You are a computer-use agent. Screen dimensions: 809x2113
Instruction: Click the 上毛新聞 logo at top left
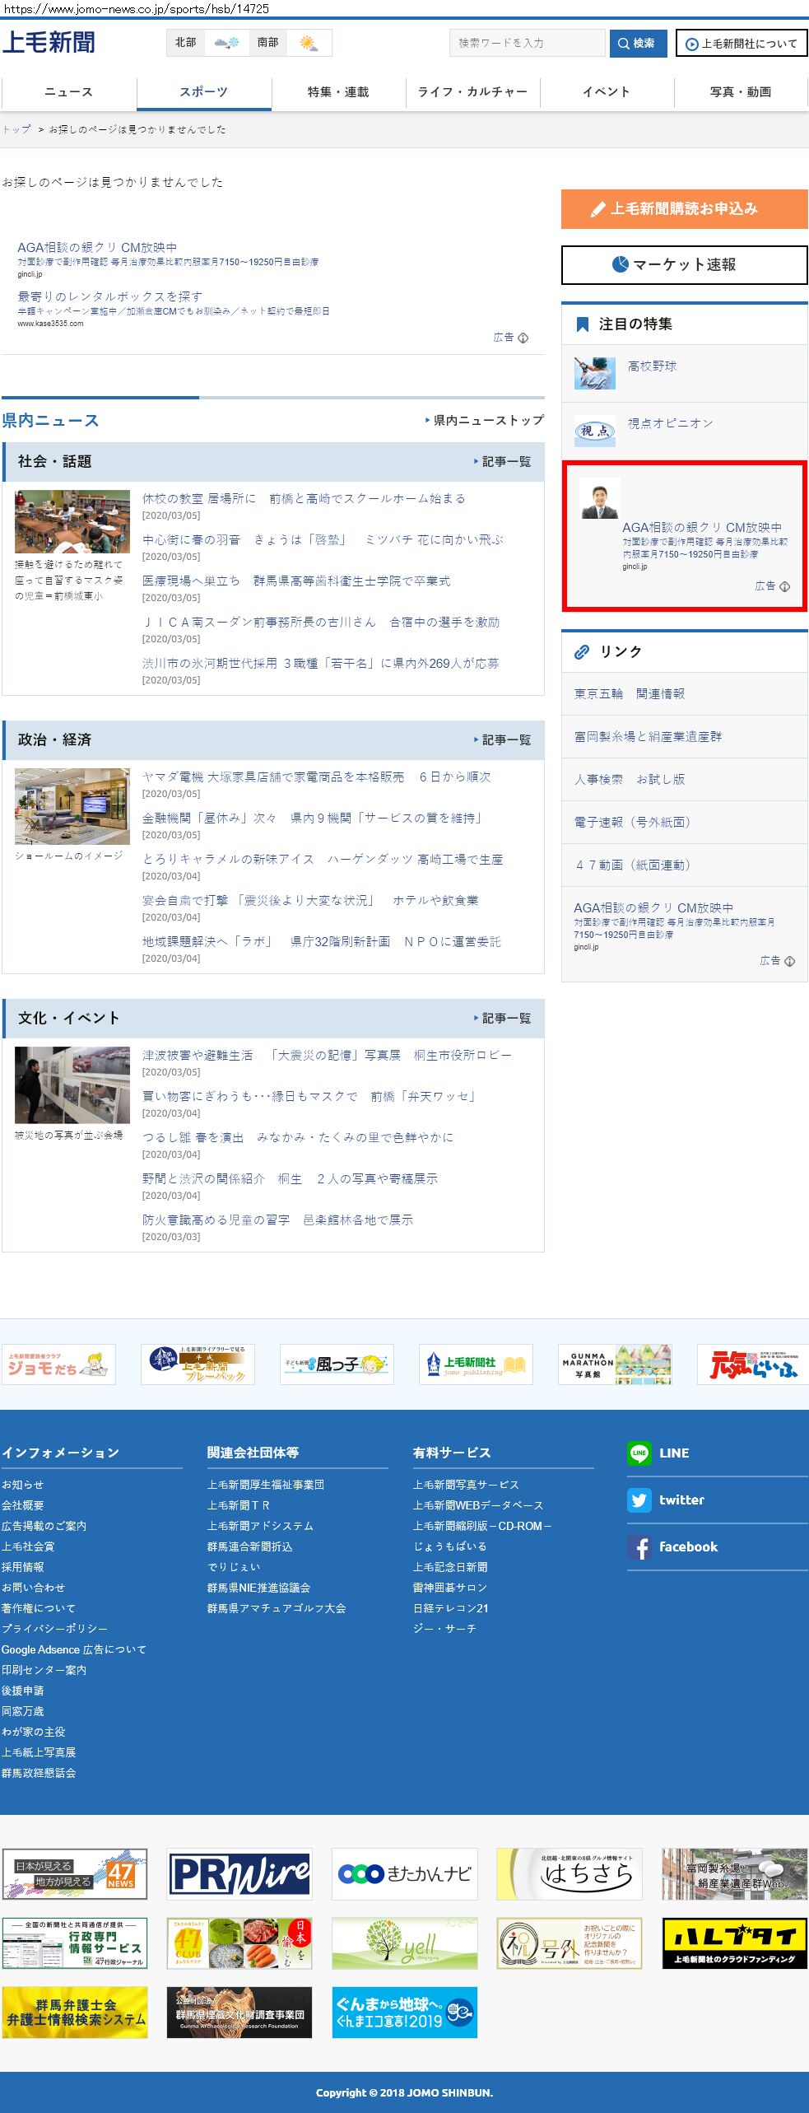pyautogui.click(x=49, y=43)
